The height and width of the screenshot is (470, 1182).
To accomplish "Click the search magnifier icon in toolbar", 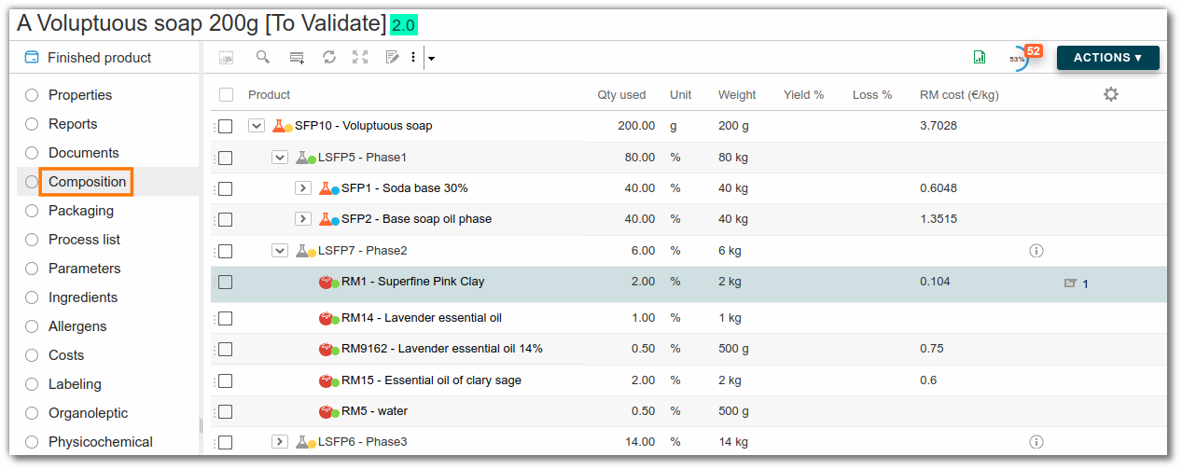I will pos(263,57).
